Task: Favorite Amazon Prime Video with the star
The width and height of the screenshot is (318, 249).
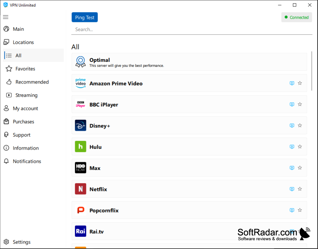Action: coord(300,83)
